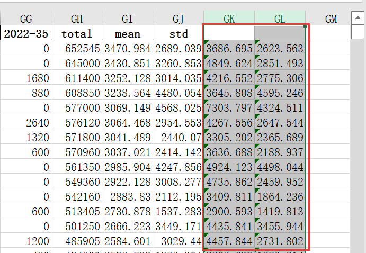
Task: Select column header GL
Action: point(280,18)
